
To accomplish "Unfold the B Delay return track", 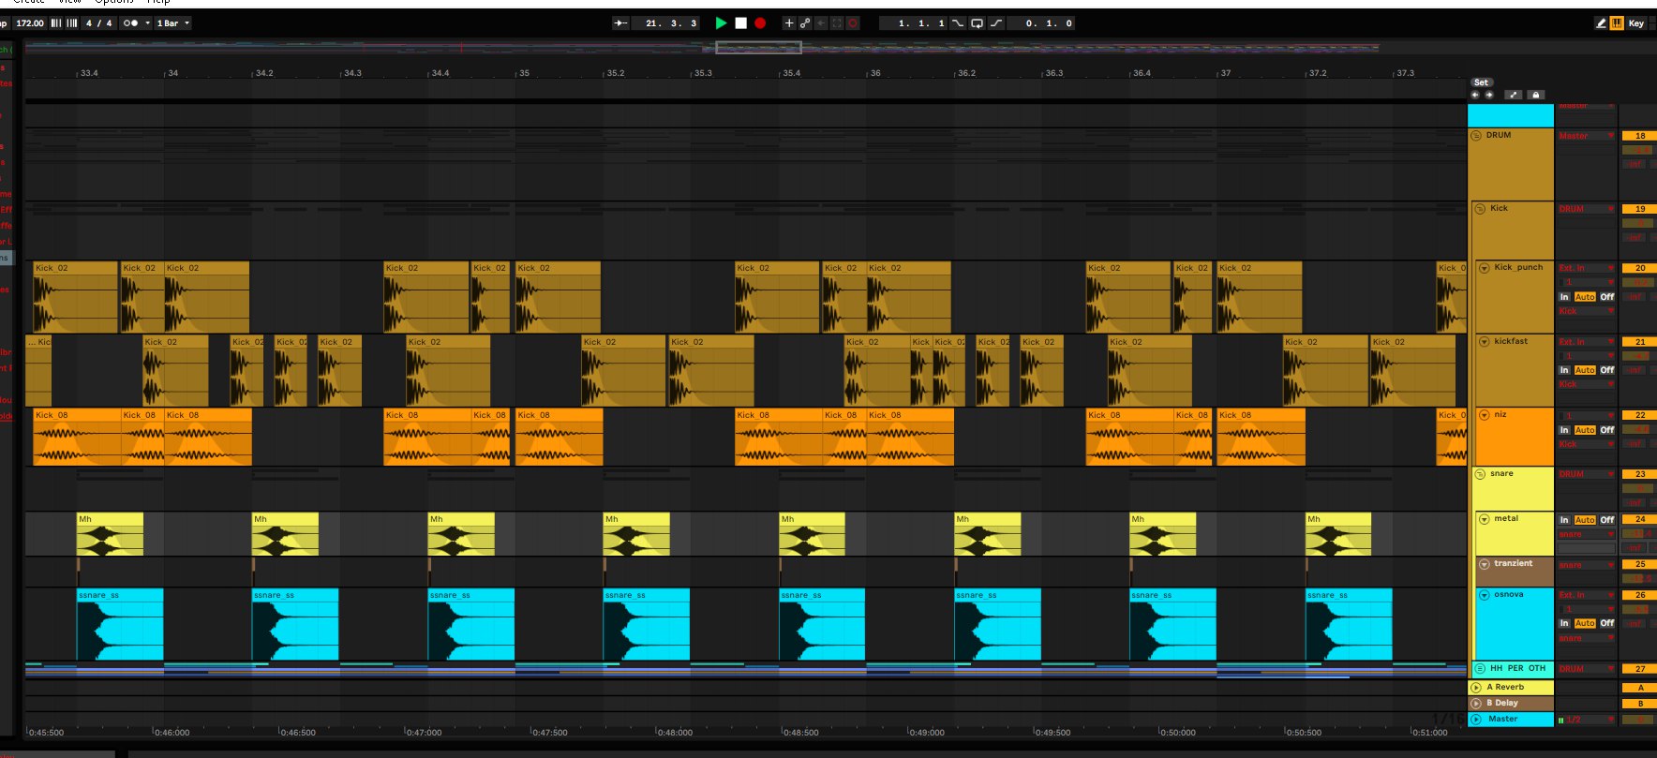I will (x=1476, y=703).
